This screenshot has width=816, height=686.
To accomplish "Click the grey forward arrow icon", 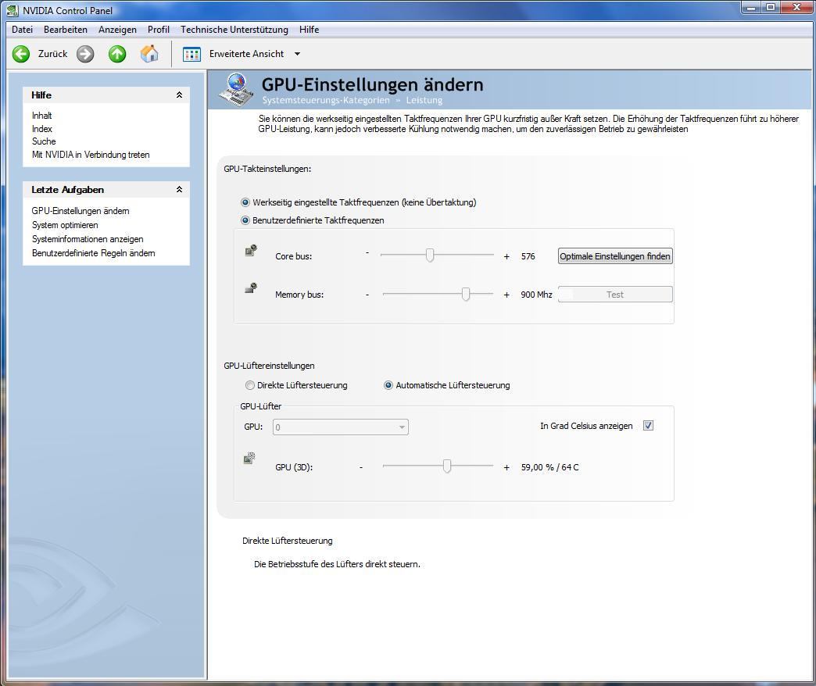I will click(x=85, y=54).
